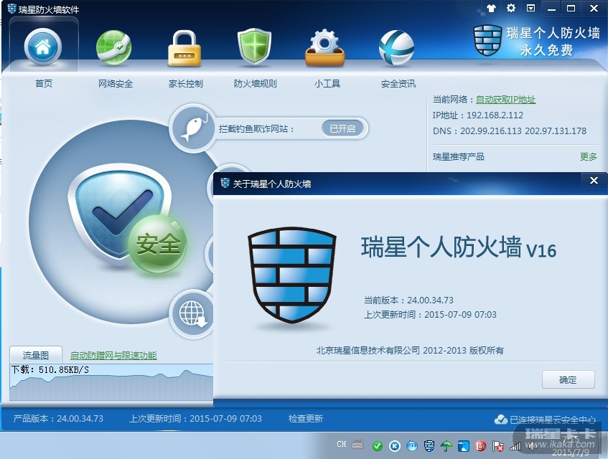Click green umbrella tray icon
Viewport: 608px width, 459px height.
pyautogui.click(x=446, y=446)
